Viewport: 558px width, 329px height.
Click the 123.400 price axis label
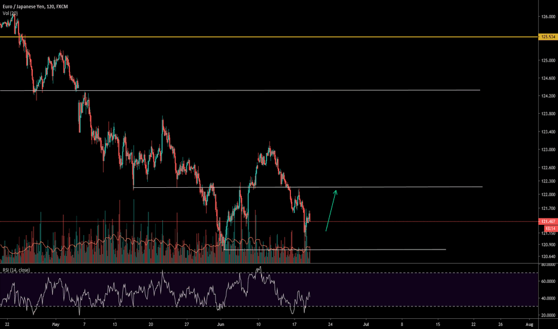[x=548, y=132]
